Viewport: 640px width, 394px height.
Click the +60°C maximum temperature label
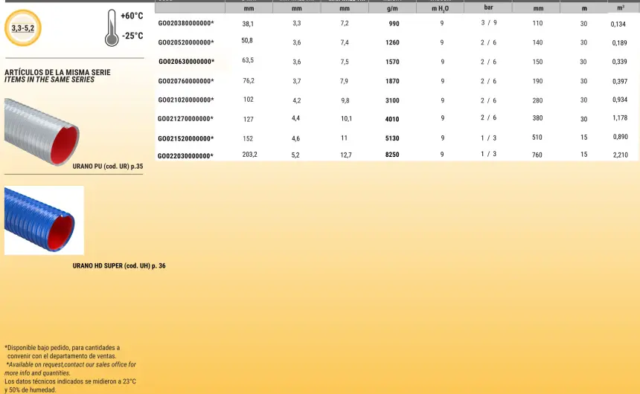[x=132, y=16]
